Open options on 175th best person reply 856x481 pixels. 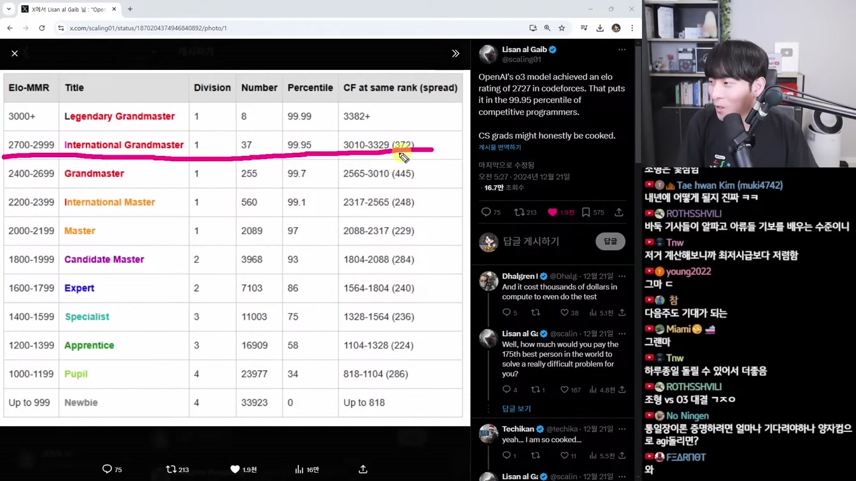(622, 333)
